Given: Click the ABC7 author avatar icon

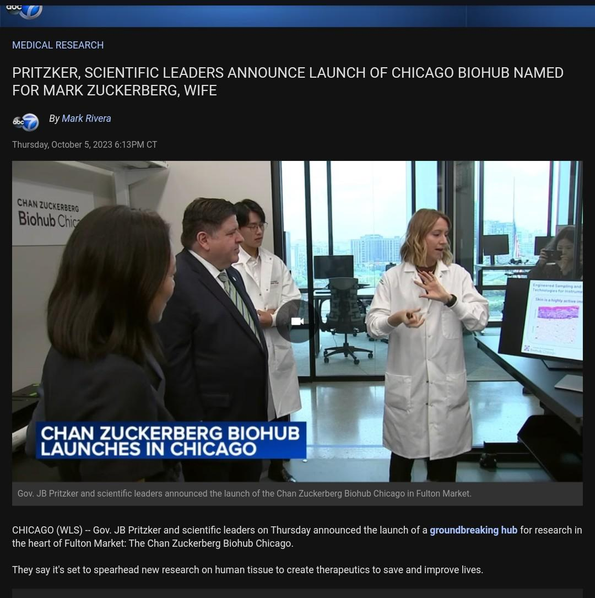Looking at the screenshot, I should tap(25, 122).
